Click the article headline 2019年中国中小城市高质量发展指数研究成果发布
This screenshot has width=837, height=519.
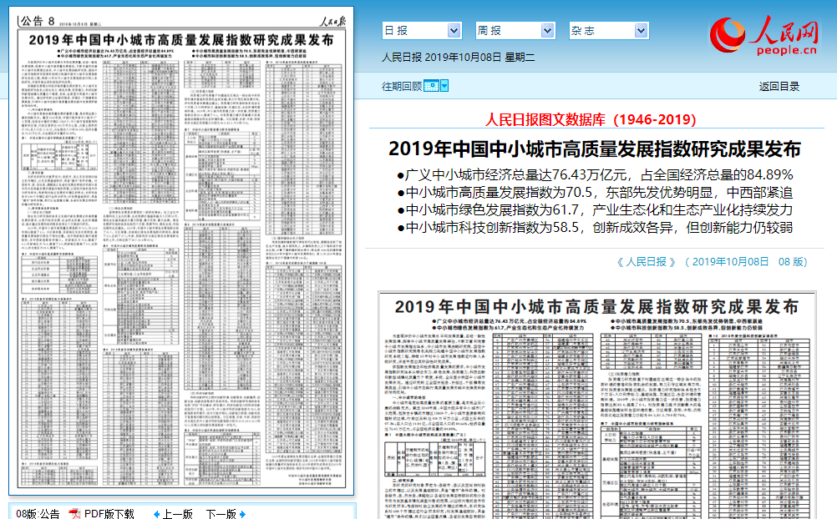595,149
